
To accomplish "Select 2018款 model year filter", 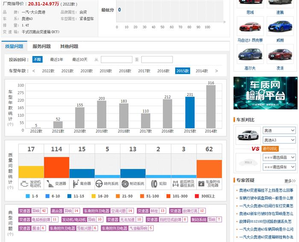I will point(125,71).
